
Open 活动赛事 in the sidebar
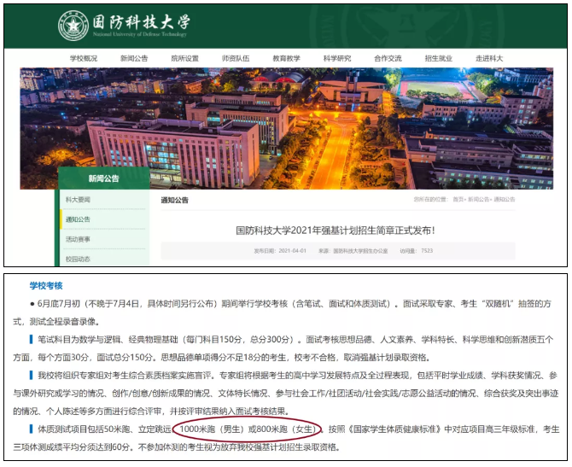coord(78,239)
